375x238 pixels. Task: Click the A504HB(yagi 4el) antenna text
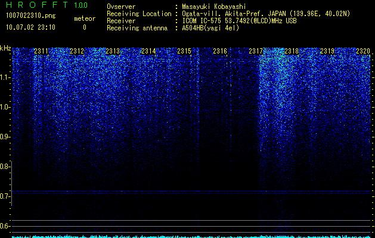(210, 28)
